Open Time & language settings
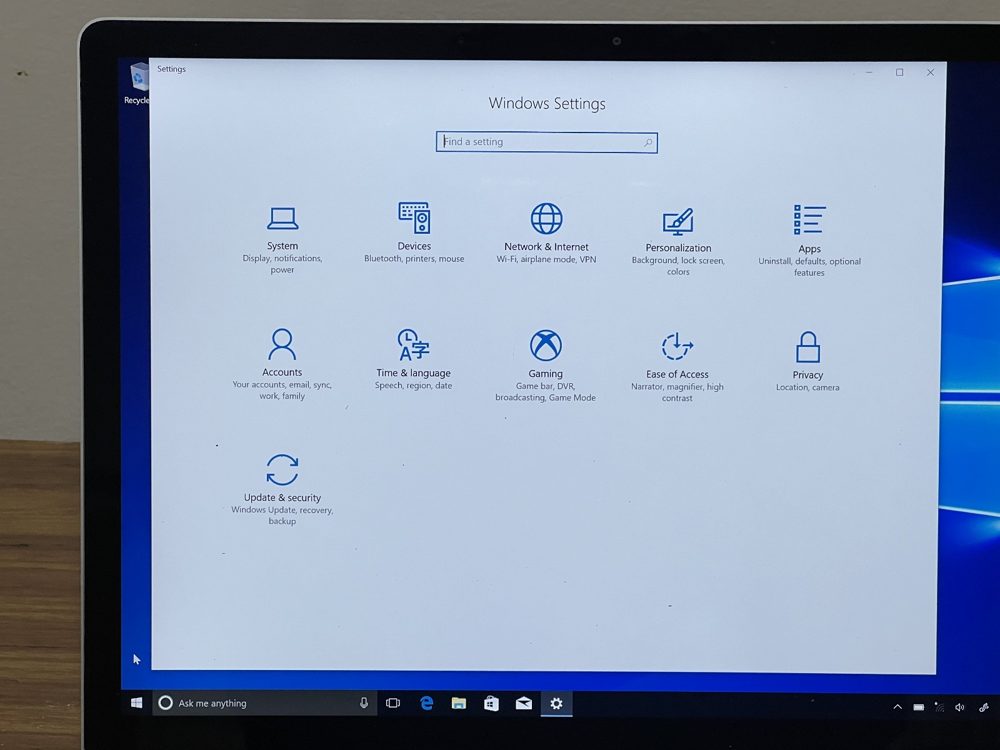This screenshot has height=750, width=1000. click(413, 359)
